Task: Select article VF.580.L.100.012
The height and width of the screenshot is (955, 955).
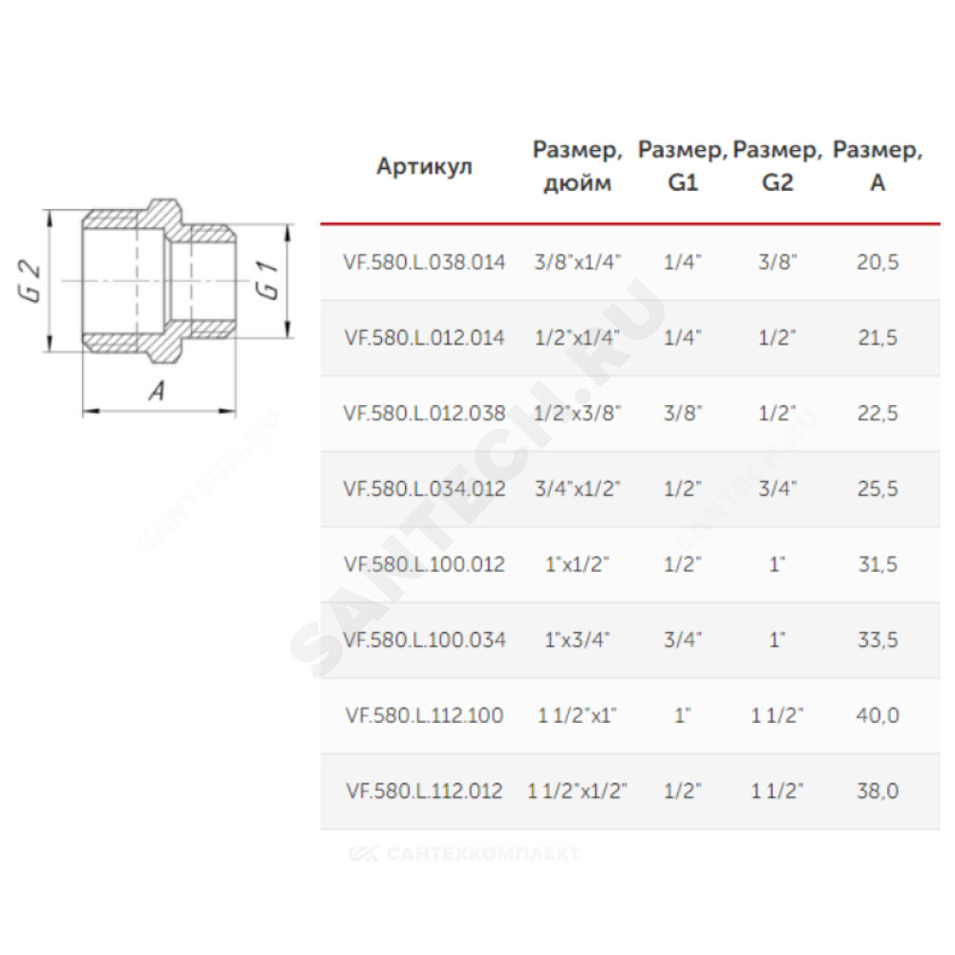Action: (425, 564)
